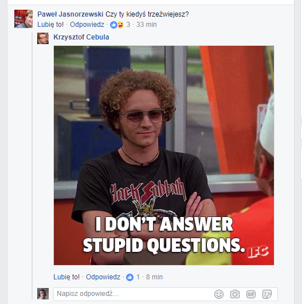
Task: Open Krzysztof Cebula's small avatar
Action: tap(43, 38)
